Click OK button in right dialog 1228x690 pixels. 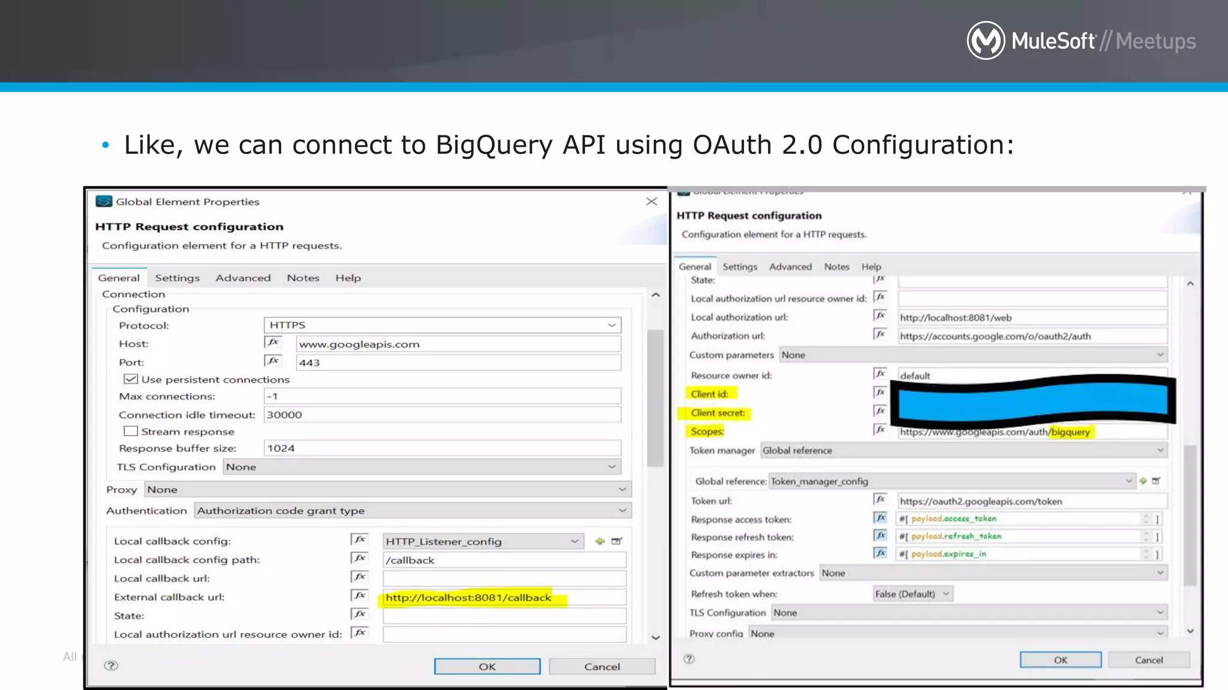click(x=1061, y=659)
